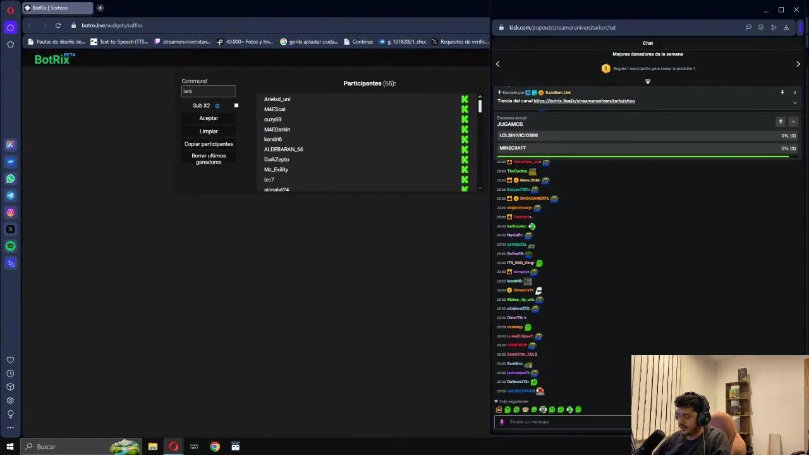Open Text-to-Speech bookmark
This screenshot has height=455, width=809.
(119, 42)
